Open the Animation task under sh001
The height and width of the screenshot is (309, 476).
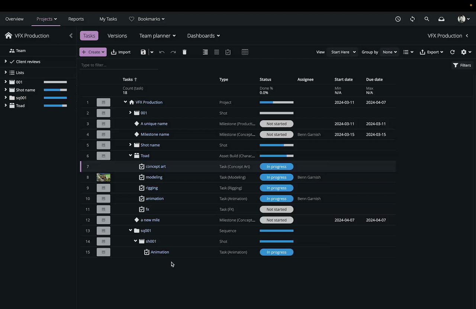pyautogui.click(x=160, y=252)
